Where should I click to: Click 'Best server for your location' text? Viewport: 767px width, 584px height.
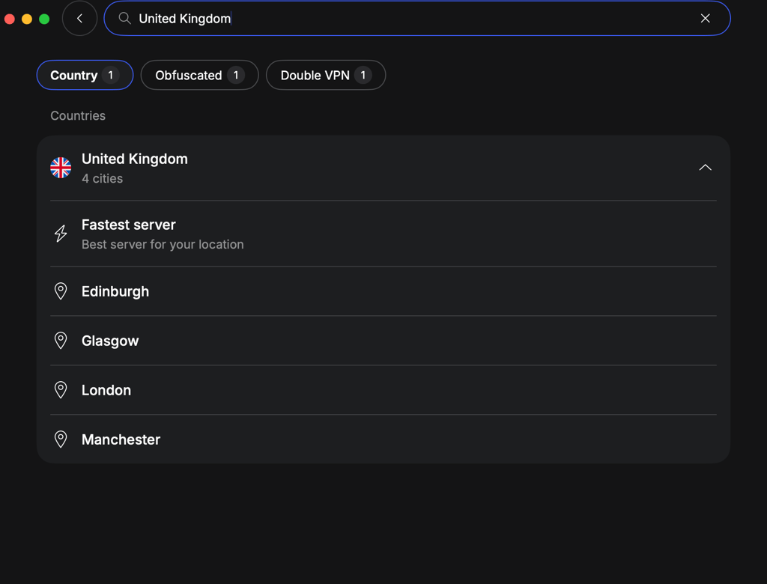point(163,245)
